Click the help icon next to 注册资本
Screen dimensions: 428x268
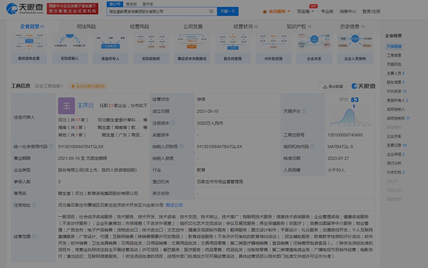[173, 123]
